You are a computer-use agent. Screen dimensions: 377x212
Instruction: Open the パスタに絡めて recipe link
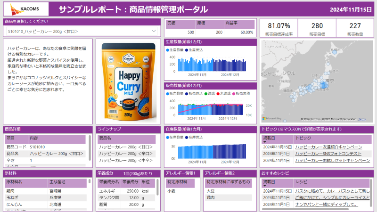(332, 191)
